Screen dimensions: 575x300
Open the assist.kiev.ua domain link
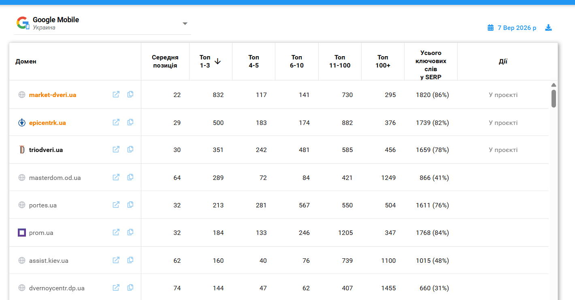[x=49, y=261]
